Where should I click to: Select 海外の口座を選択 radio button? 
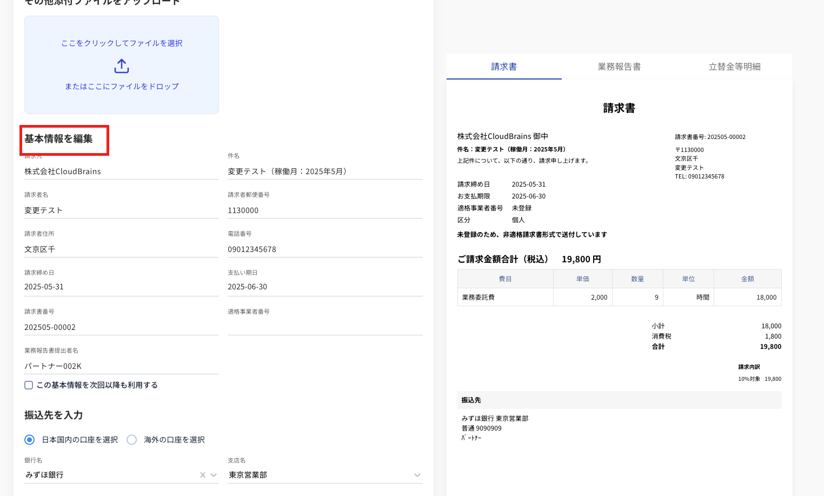tap(131, 440)
